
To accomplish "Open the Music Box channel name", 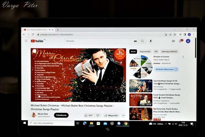I will coord(43,114).
